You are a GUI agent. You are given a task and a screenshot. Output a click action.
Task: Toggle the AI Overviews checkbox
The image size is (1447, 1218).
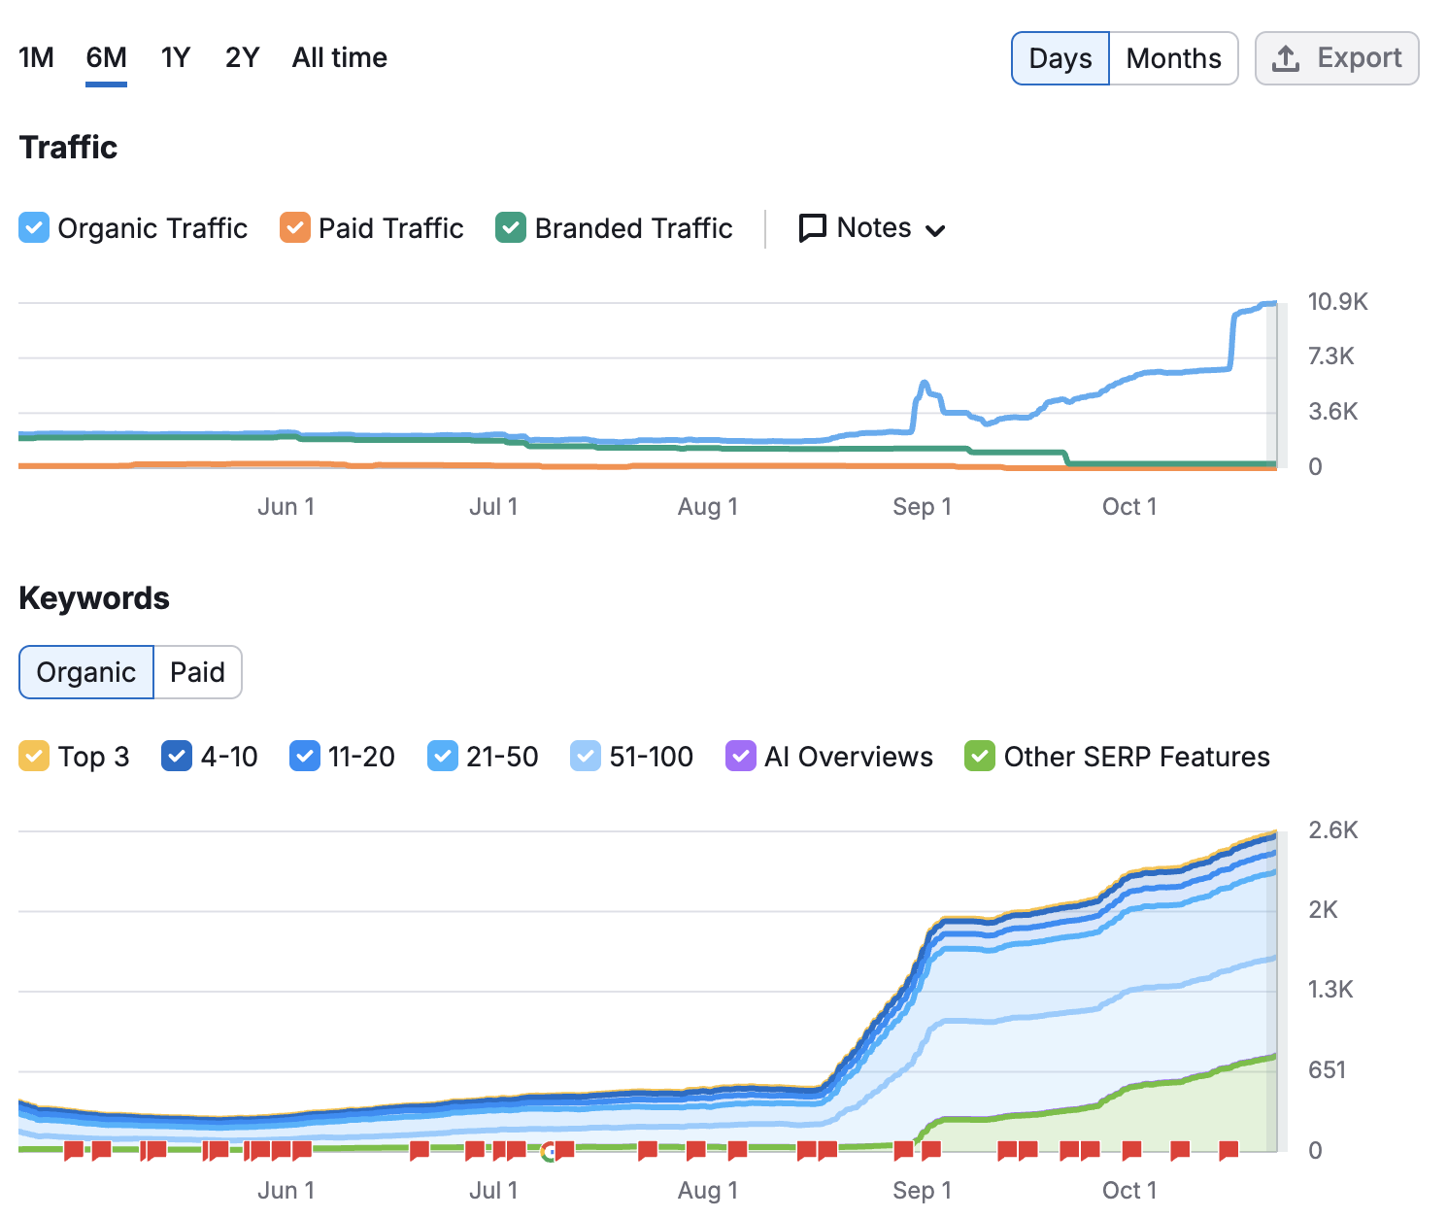click(x=741, y=757)
